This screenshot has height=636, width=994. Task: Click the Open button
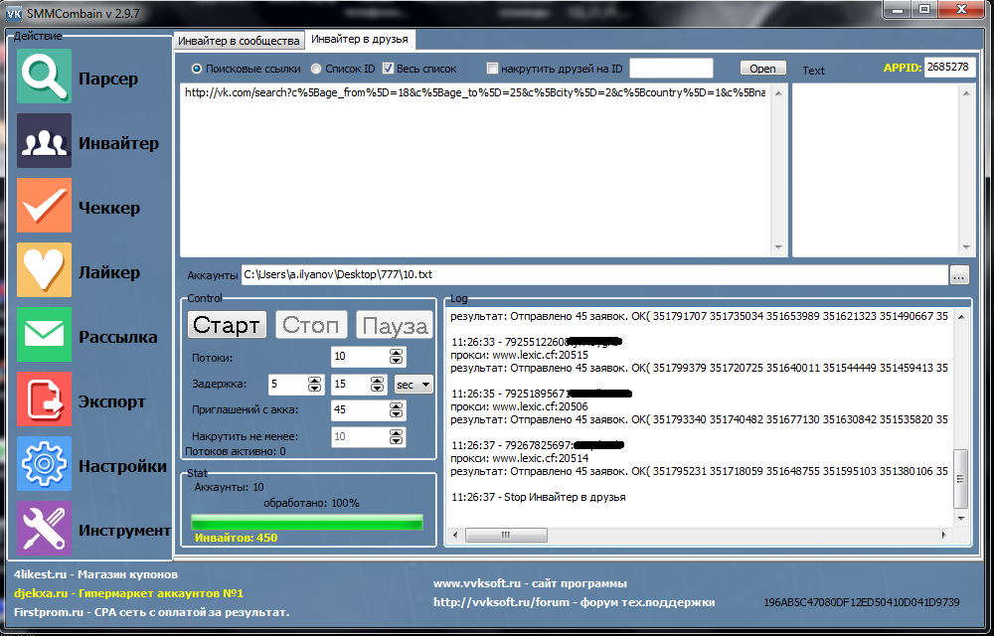pyautogui.click(x=762, y=70)
